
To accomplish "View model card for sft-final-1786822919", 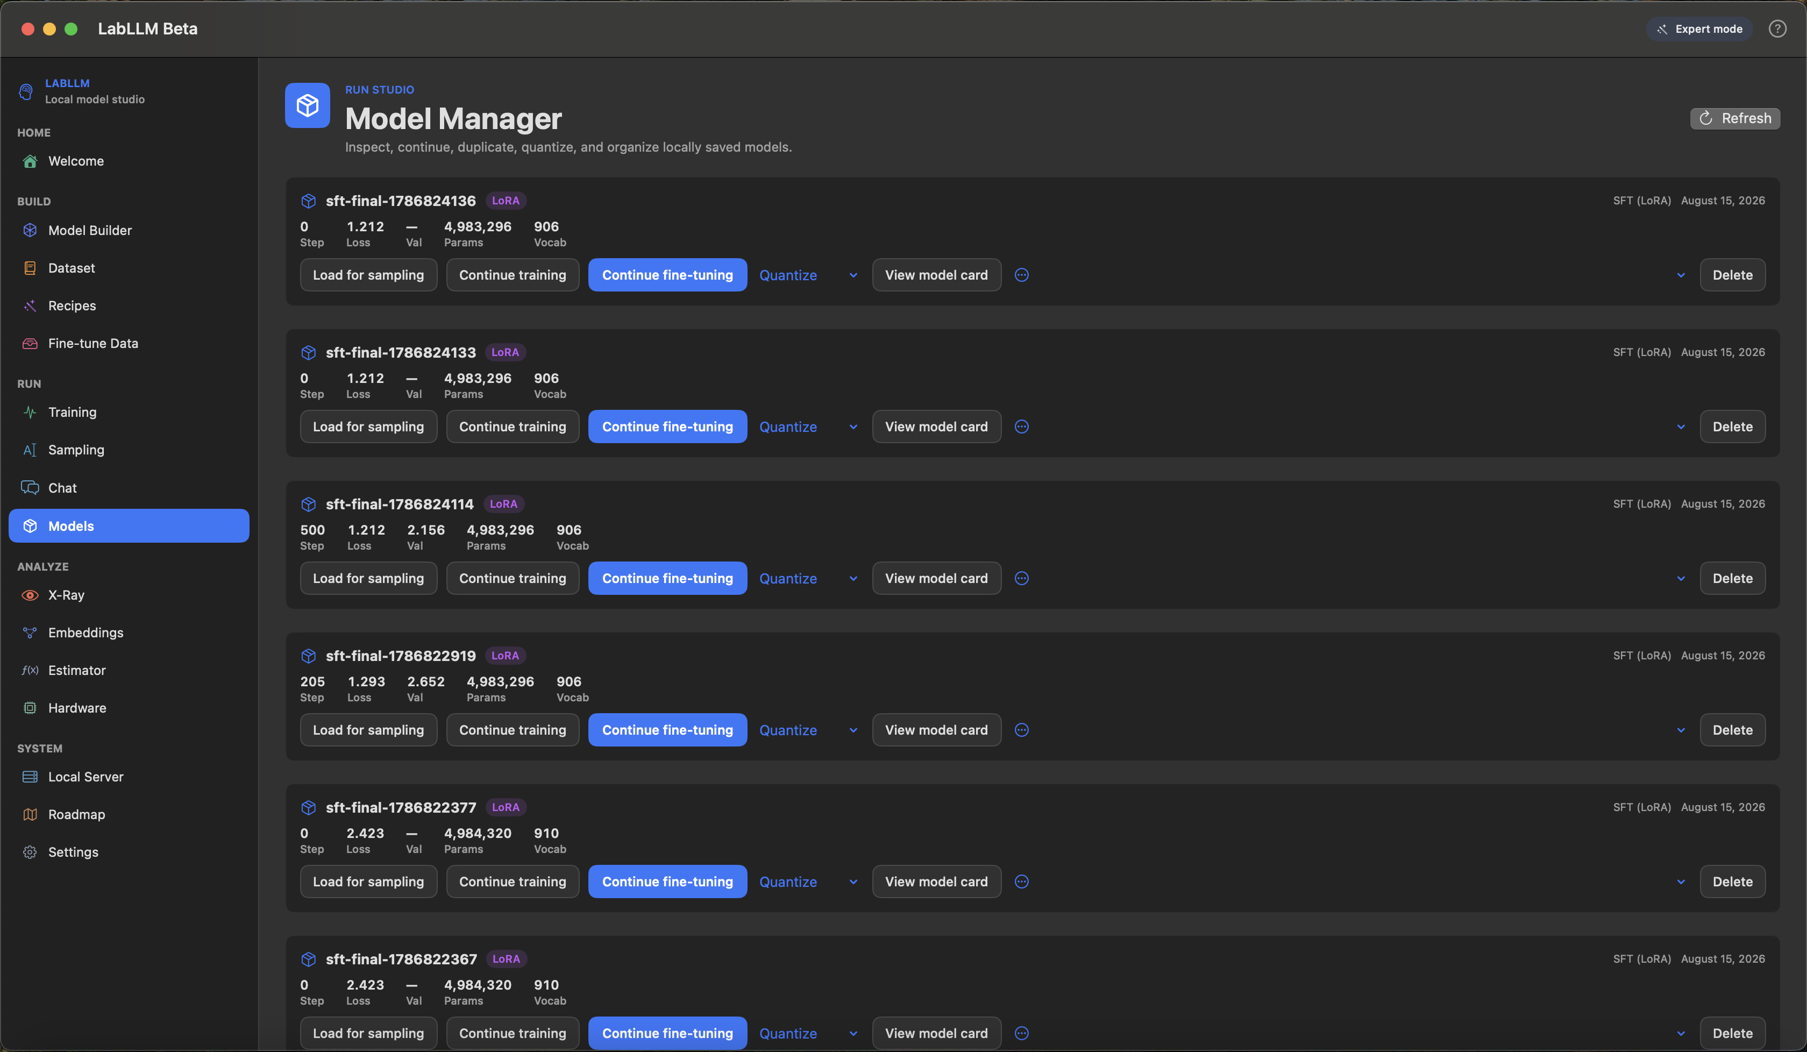I will [936, 730].
